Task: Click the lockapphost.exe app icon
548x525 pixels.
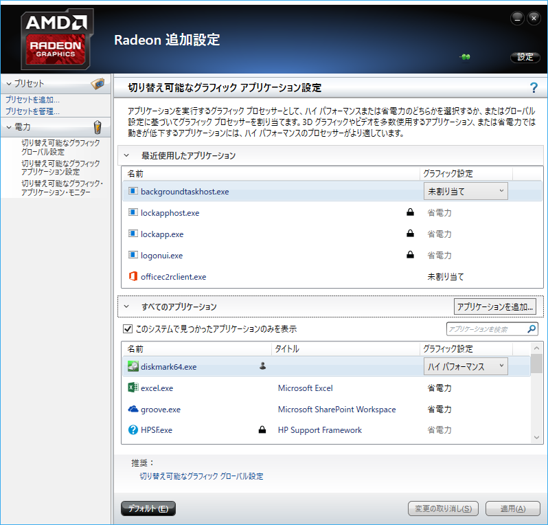Action: 133,212
